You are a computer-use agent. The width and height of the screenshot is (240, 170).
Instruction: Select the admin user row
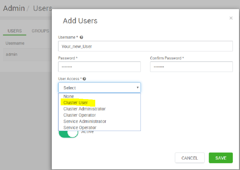click(12, 54)
